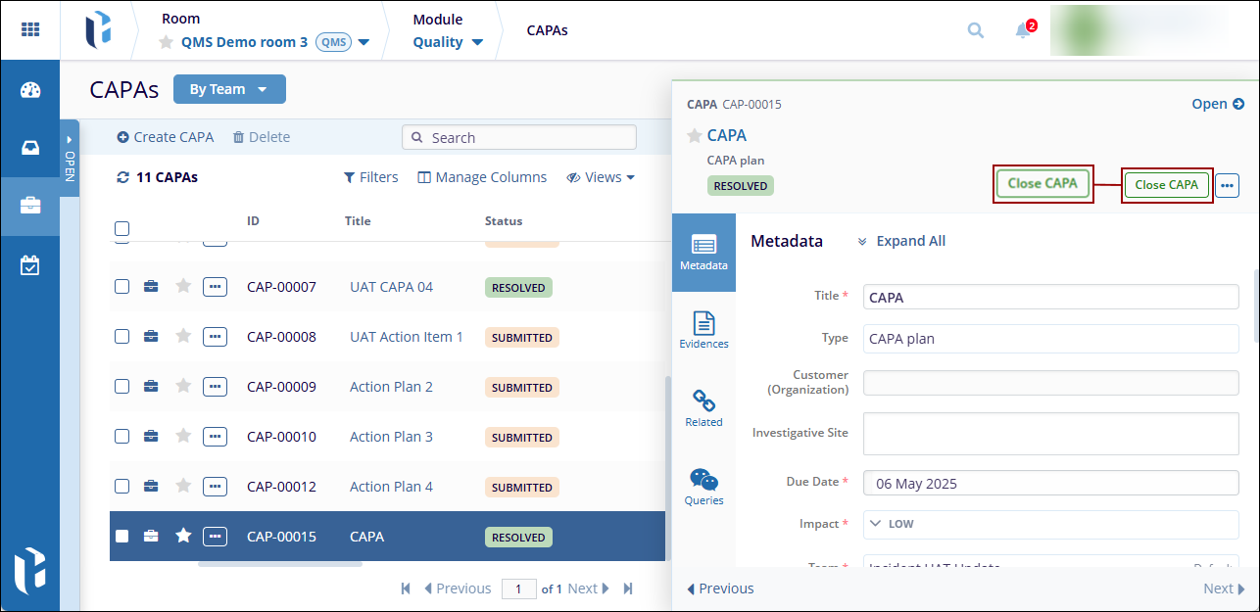Screen dimensions: 1260x612
Task: Open the dashboard gauge icon in sidebar
Action: 30,90
